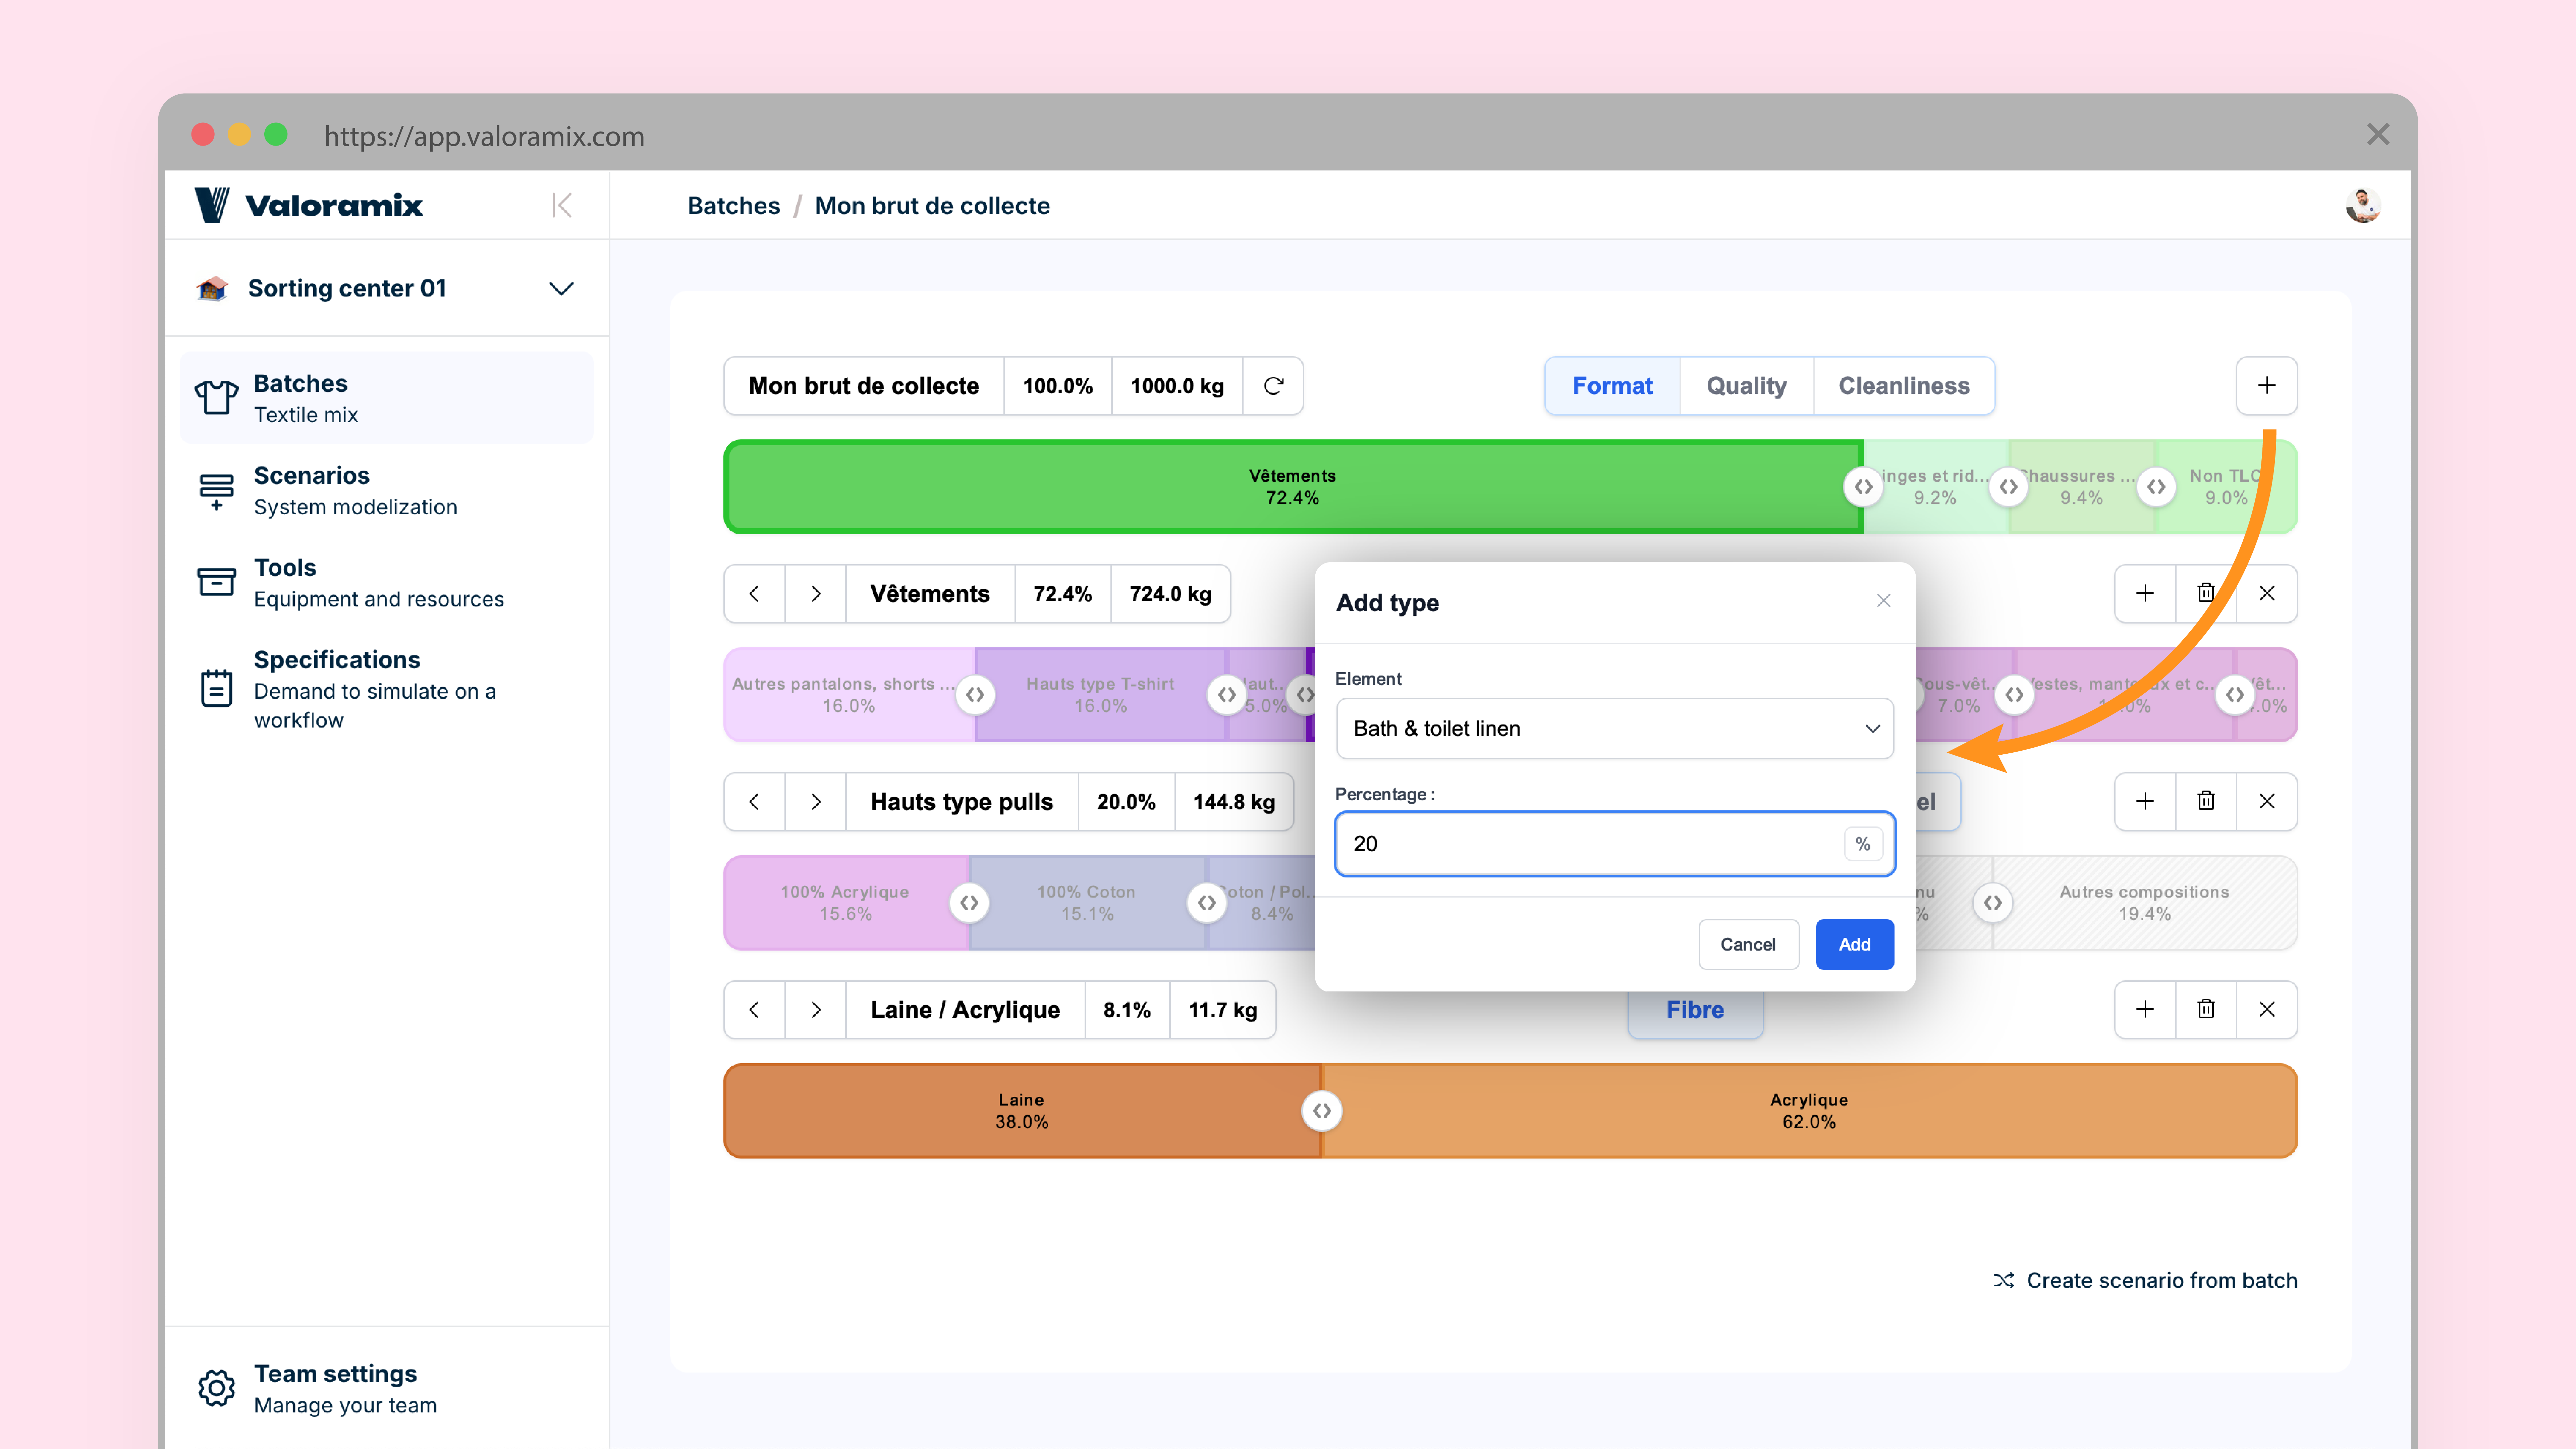Expand the Sorting center 01 selector

click(x=561, y=288)
